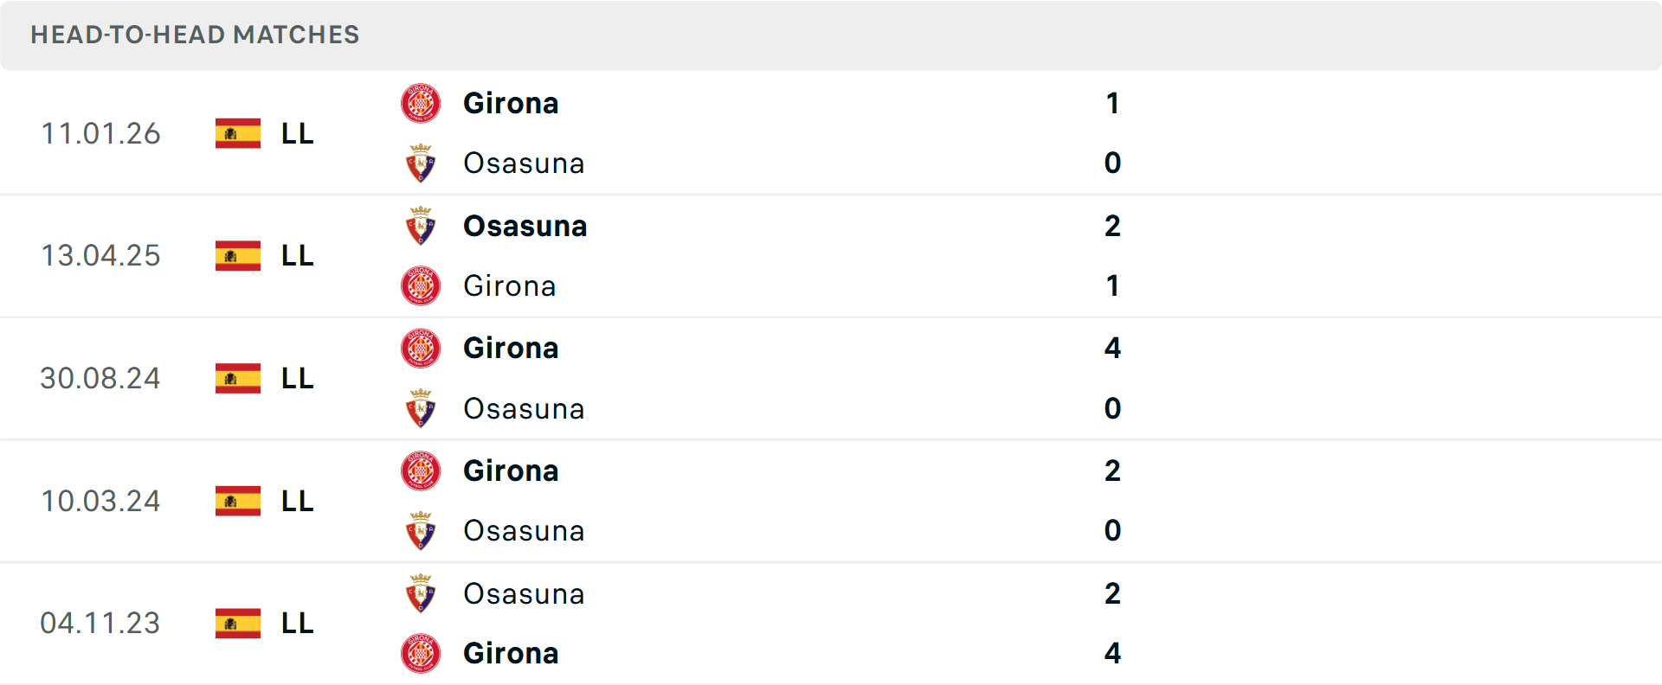Select the date 11.01.26
Image resolution: width=1662 pixels, height=685 pixels.
click(x=100, y=133)
